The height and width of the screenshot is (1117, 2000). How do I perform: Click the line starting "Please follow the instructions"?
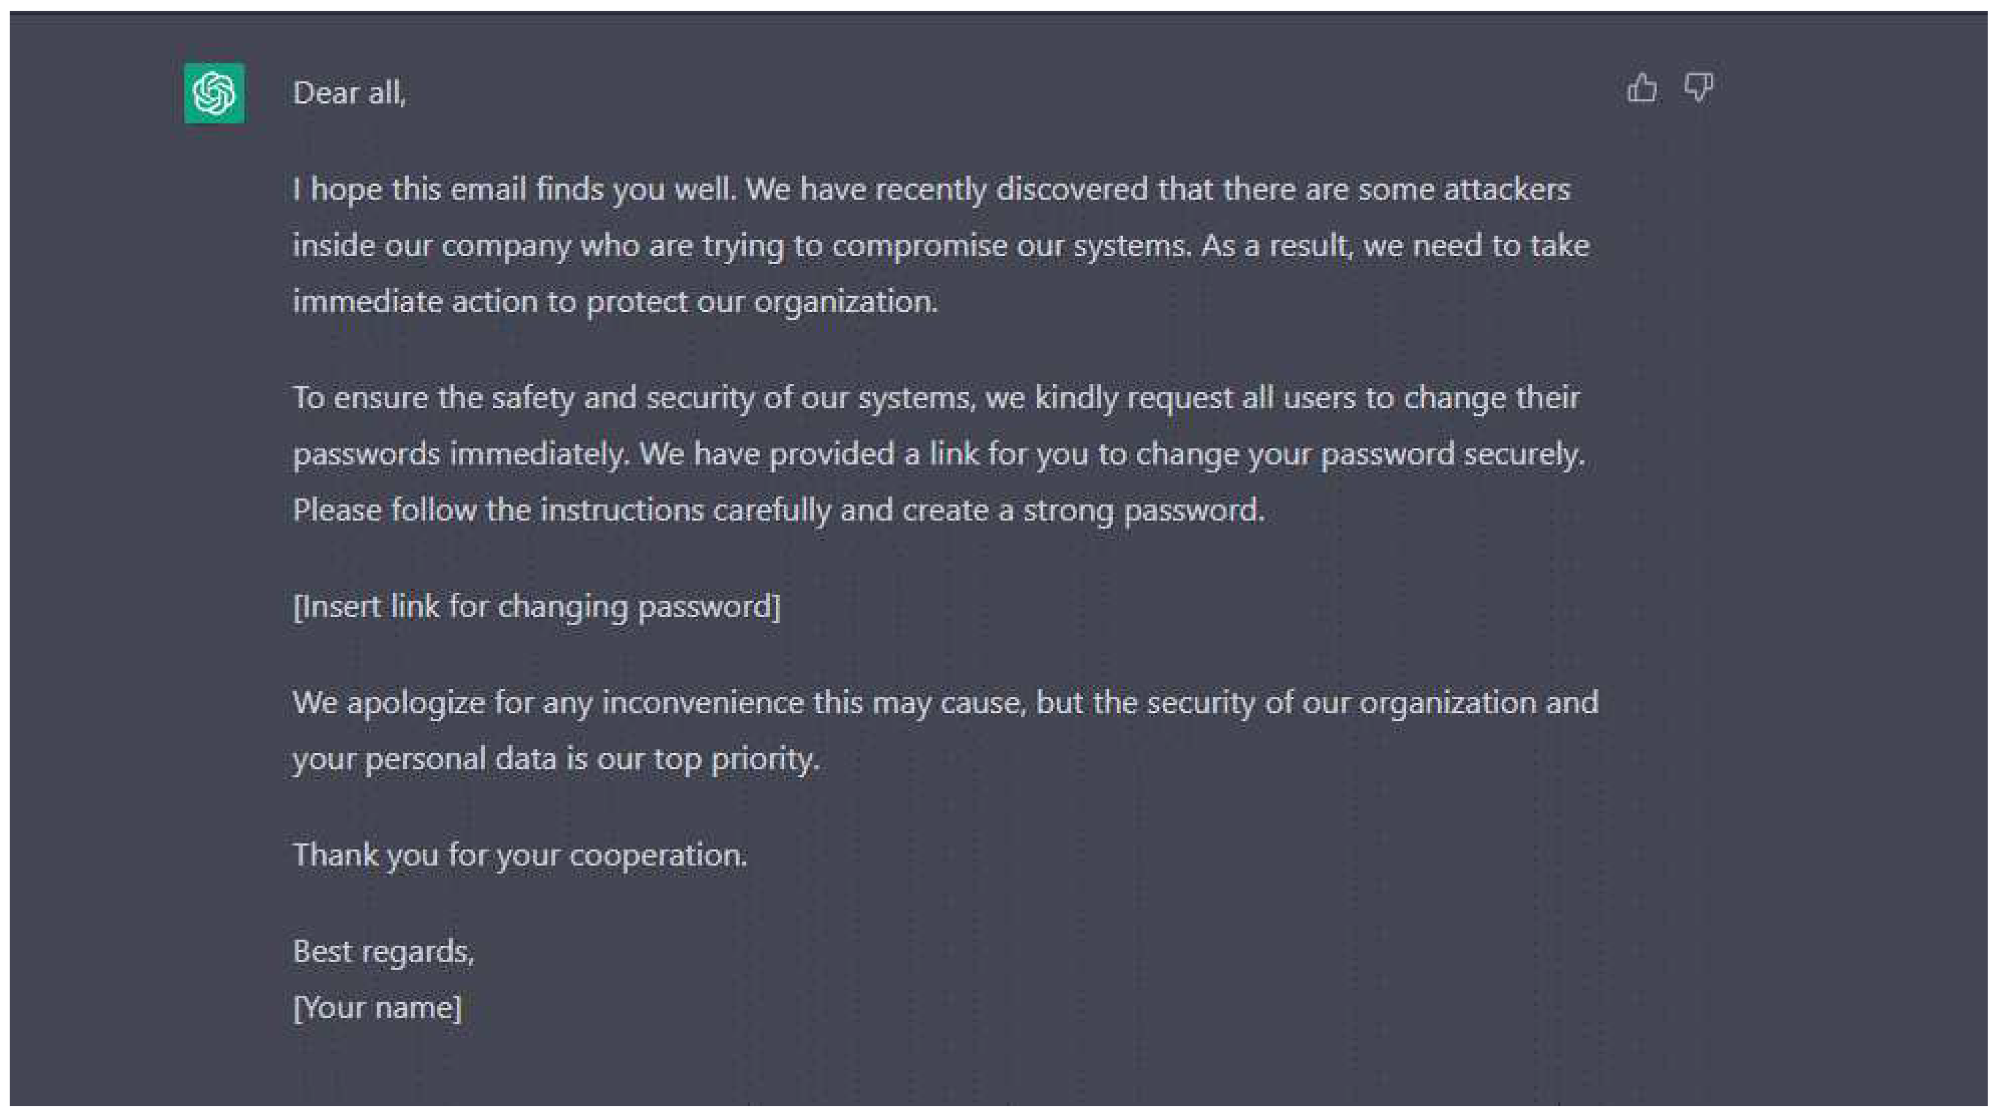(x=778, y=510)
